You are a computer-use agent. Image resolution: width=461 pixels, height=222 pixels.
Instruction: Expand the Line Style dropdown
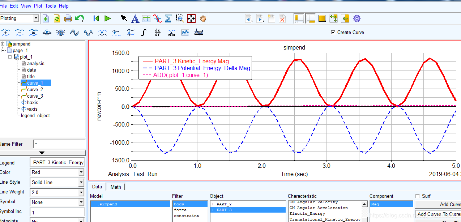click(81, 182)
